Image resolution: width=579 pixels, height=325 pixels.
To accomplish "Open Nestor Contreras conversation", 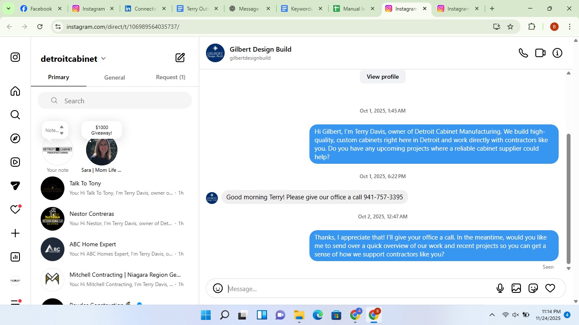I will click(x=114, y=219).
